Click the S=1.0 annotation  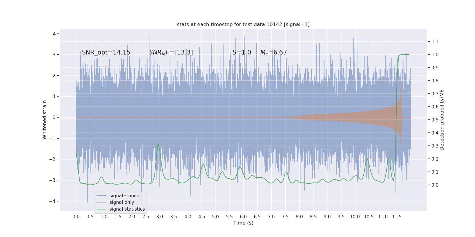[x=242, y=52]
